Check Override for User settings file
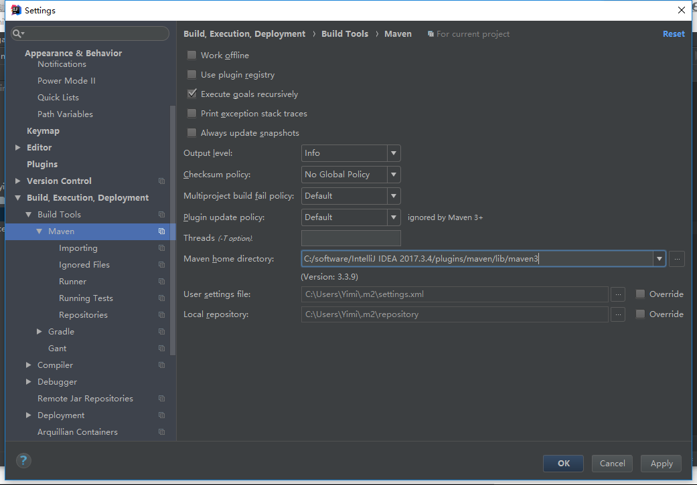The width and height of the screenshot is (697, 485). pyautogui.click(x=640, y=294)
